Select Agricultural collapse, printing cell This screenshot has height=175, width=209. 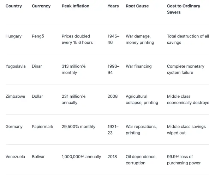(x=142, y=99)
